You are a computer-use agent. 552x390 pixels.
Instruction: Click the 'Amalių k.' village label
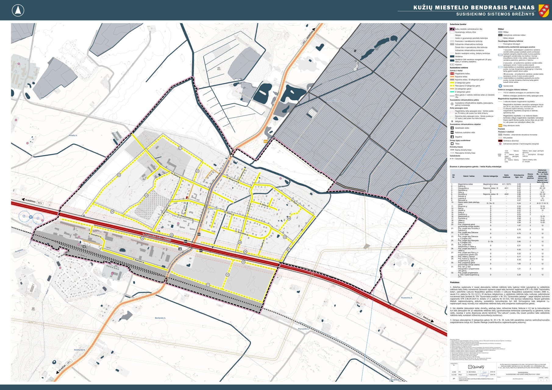[x=73, y=135]
